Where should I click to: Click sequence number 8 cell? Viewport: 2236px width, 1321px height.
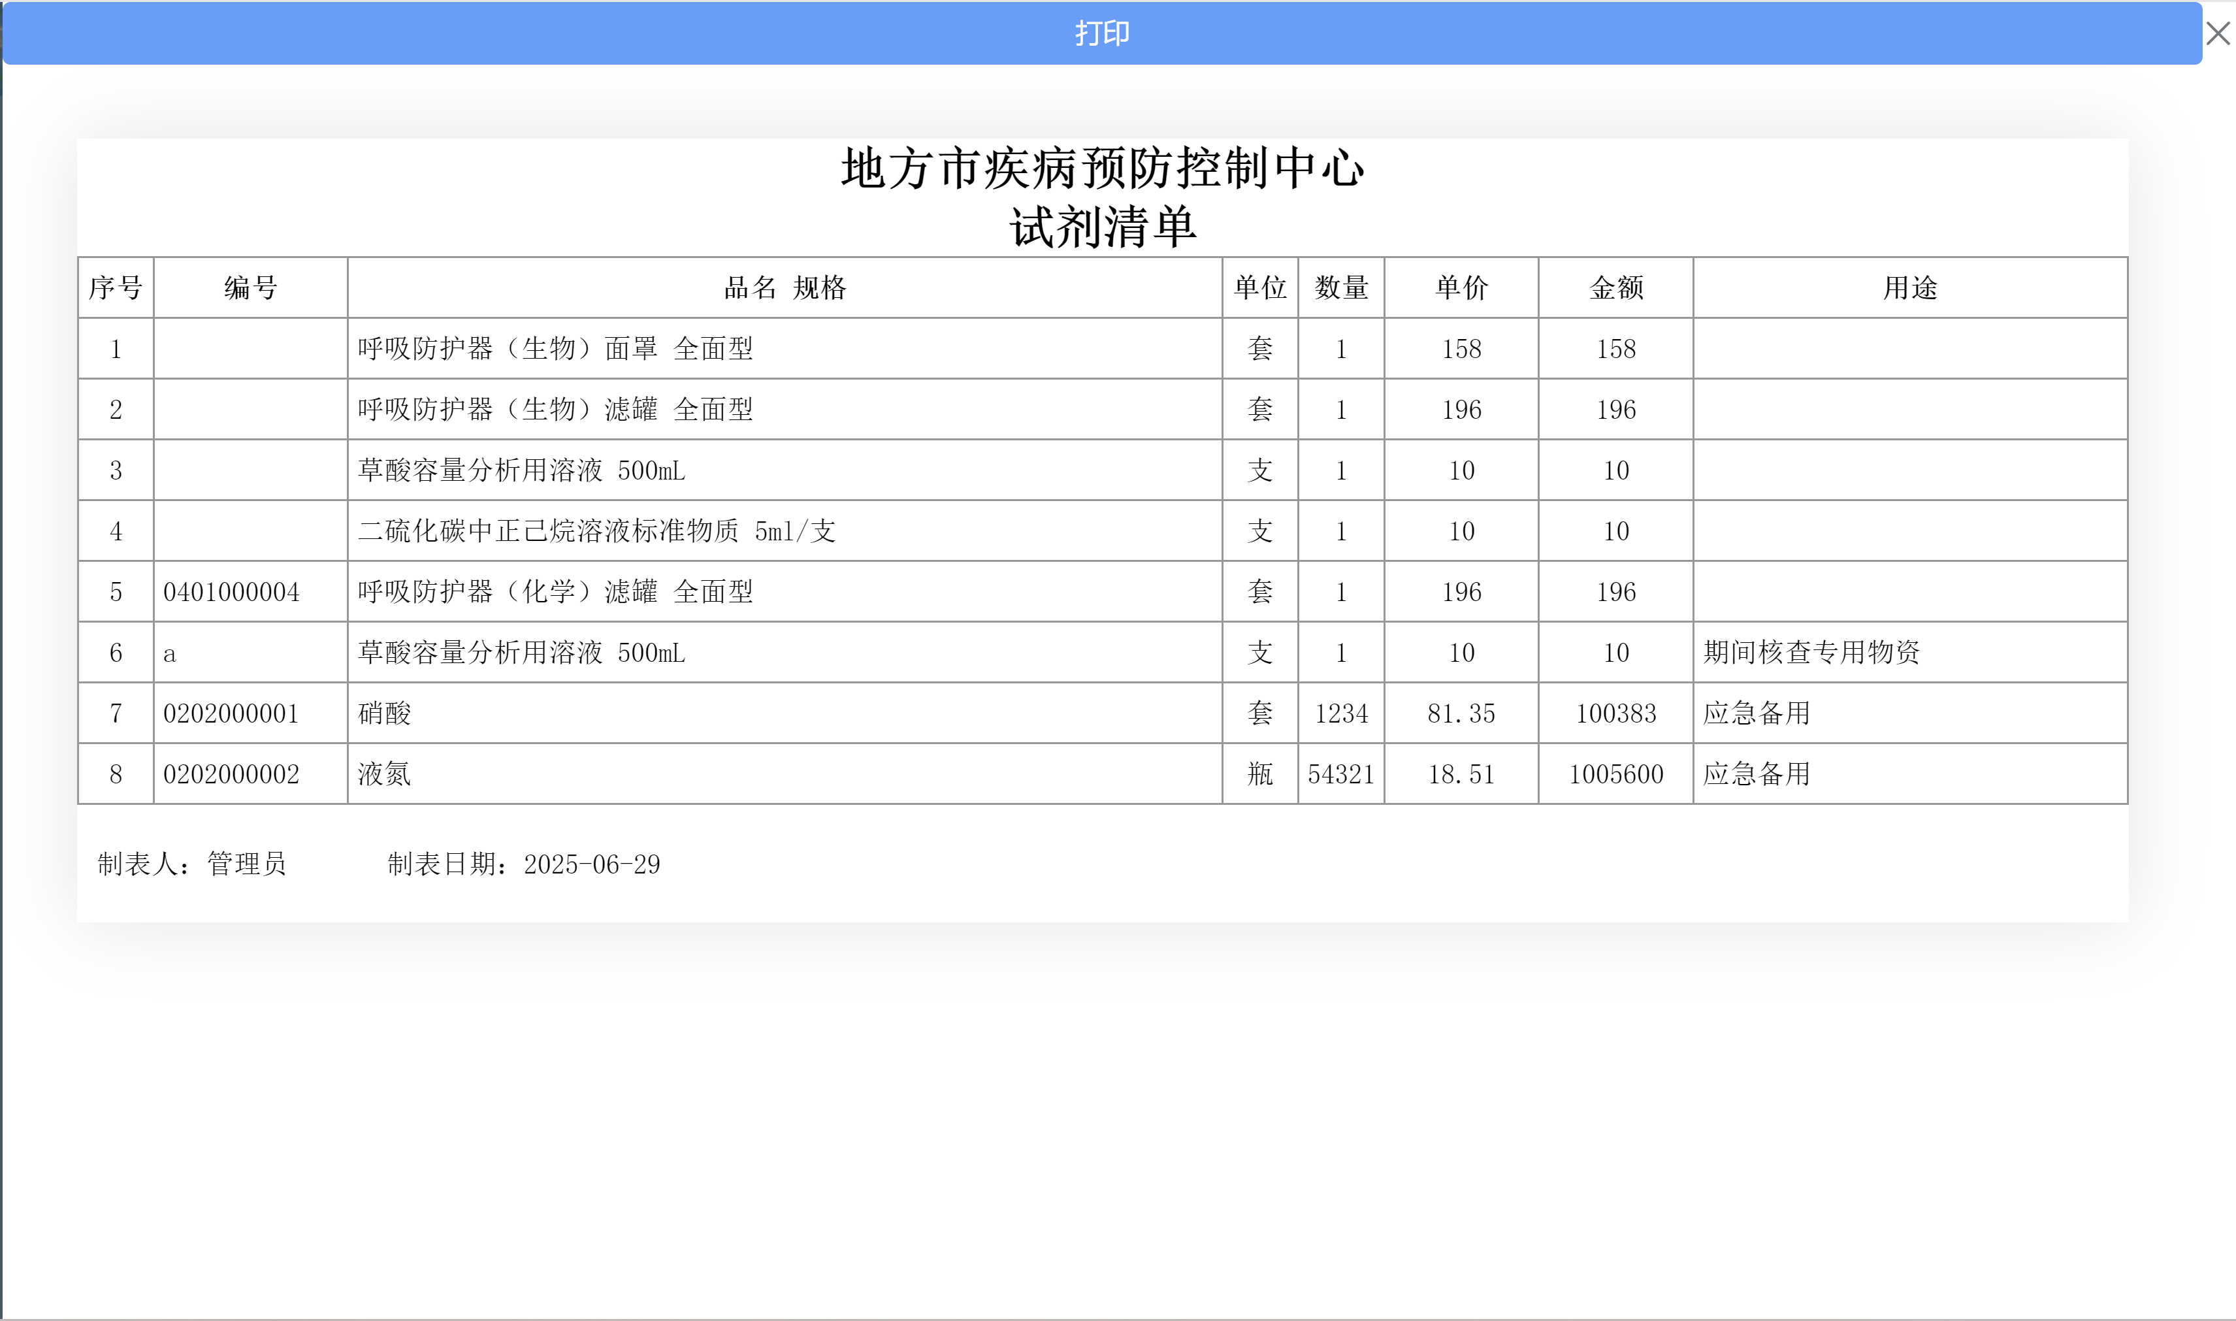(116, 774)
